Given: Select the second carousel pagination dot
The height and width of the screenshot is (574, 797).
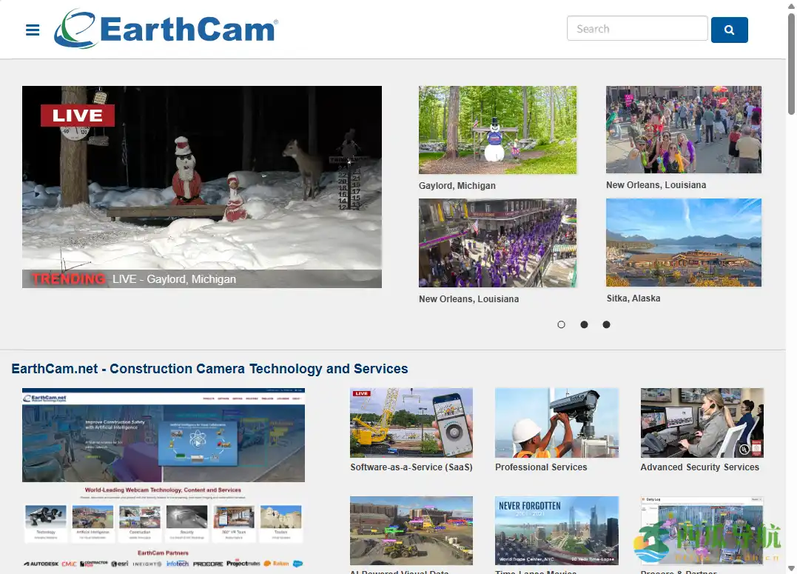Looking at the screenshot, I should [x=584, y=324].
